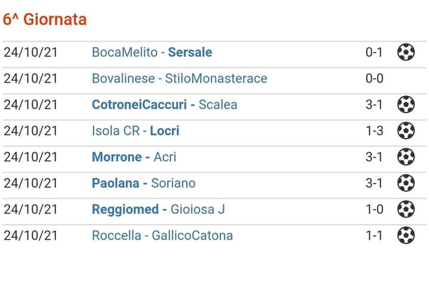Viewport: 429px width, 282px height.
Task: Open the BocaMelito - Sersale match link
Action: pyautogui.click(x=152, y=52)
